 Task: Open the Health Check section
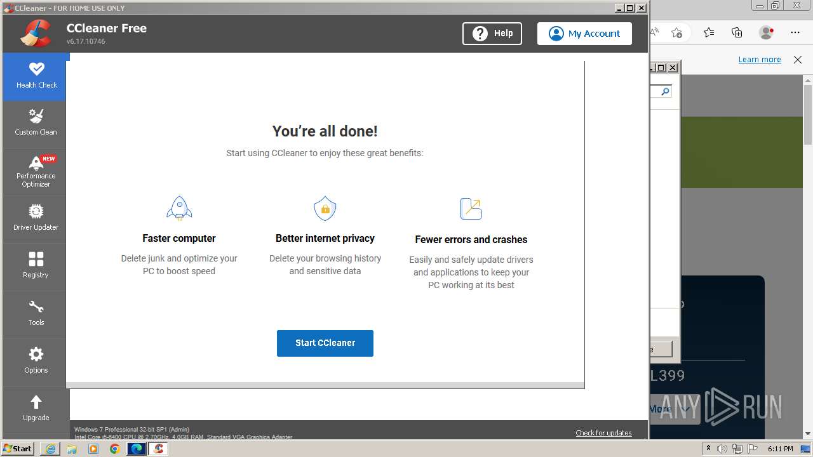click(36, 77)
